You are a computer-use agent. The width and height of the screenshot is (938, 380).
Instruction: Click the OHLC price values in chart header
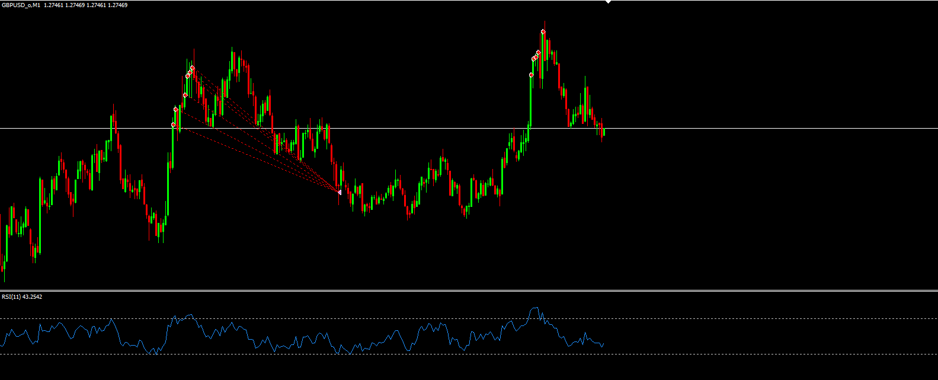pyautogui.click(x=85, y=5)
